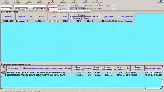Click the horizontal scrollbar left arrow
Viewport: 164px width, 92px height.
coord(1,88)
